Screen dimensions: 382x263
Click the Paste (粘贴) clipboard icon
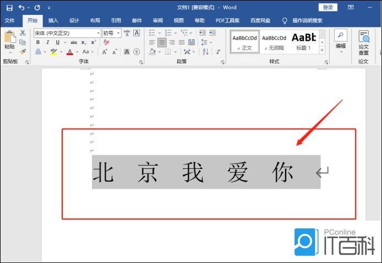(10, 37)
